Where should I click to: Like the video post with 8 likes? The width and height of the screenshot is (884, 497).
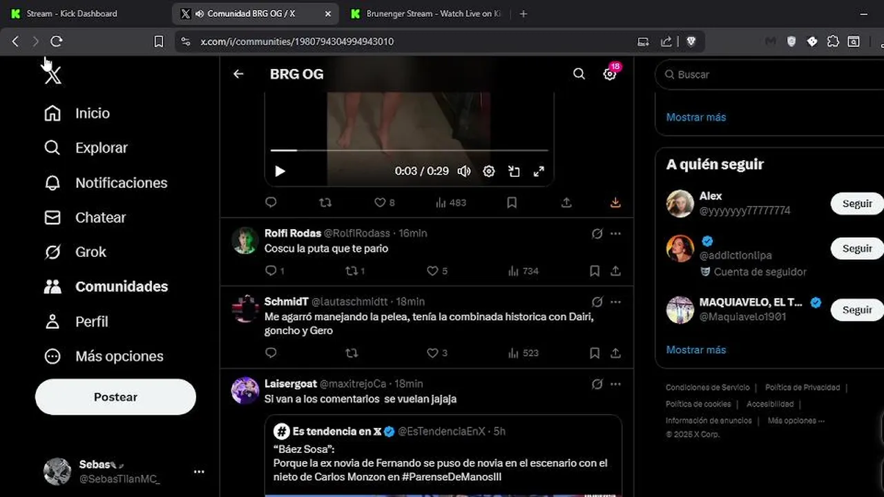(x=385, y=202)
